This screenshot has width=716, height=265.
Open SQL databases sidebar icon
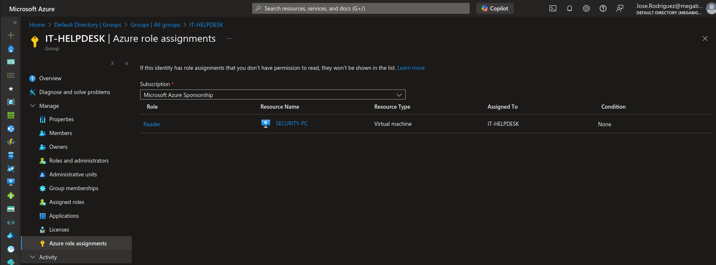(x=11, y=155)
